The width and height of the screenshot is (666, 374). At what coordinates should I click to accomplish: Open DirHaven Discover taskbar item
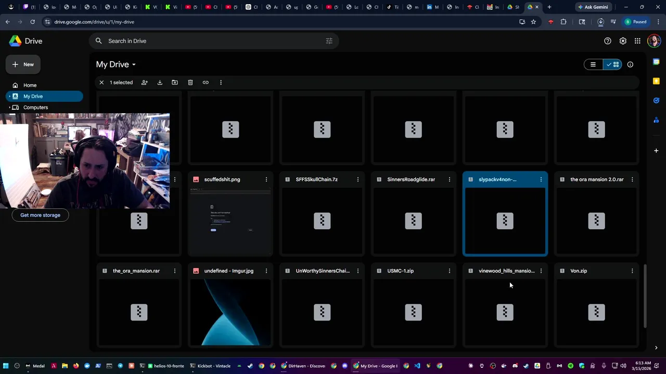[x=303, y=366]
